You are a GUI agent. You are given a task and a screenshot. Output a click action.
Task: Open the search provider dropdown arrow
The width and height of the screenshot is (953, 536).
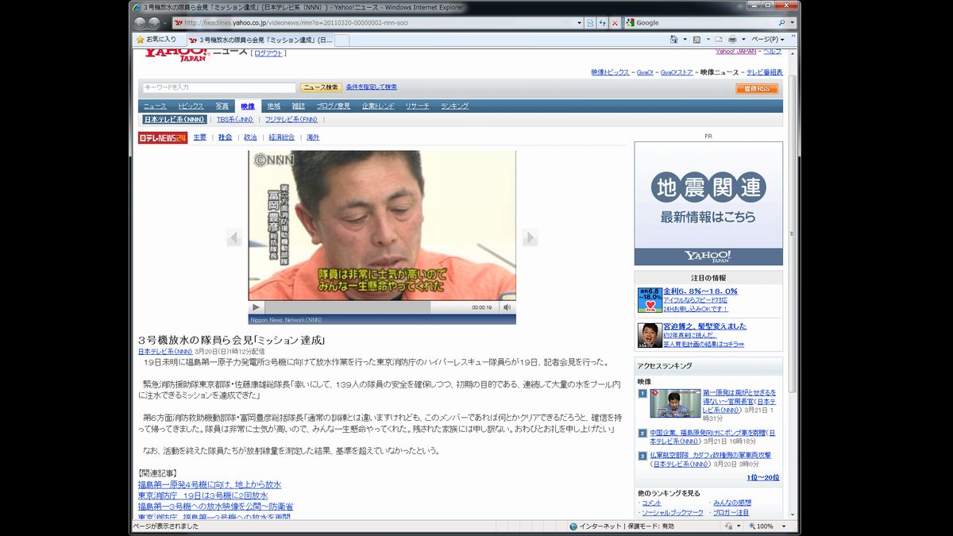[x=792, y=22]
